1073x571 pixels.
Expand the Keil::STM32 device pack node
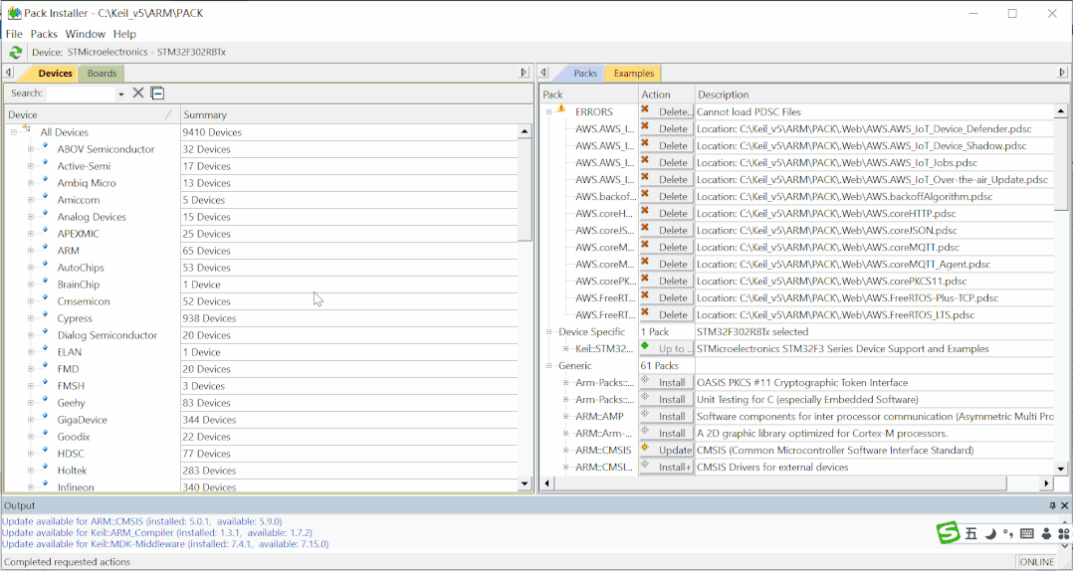click(566, 349)
